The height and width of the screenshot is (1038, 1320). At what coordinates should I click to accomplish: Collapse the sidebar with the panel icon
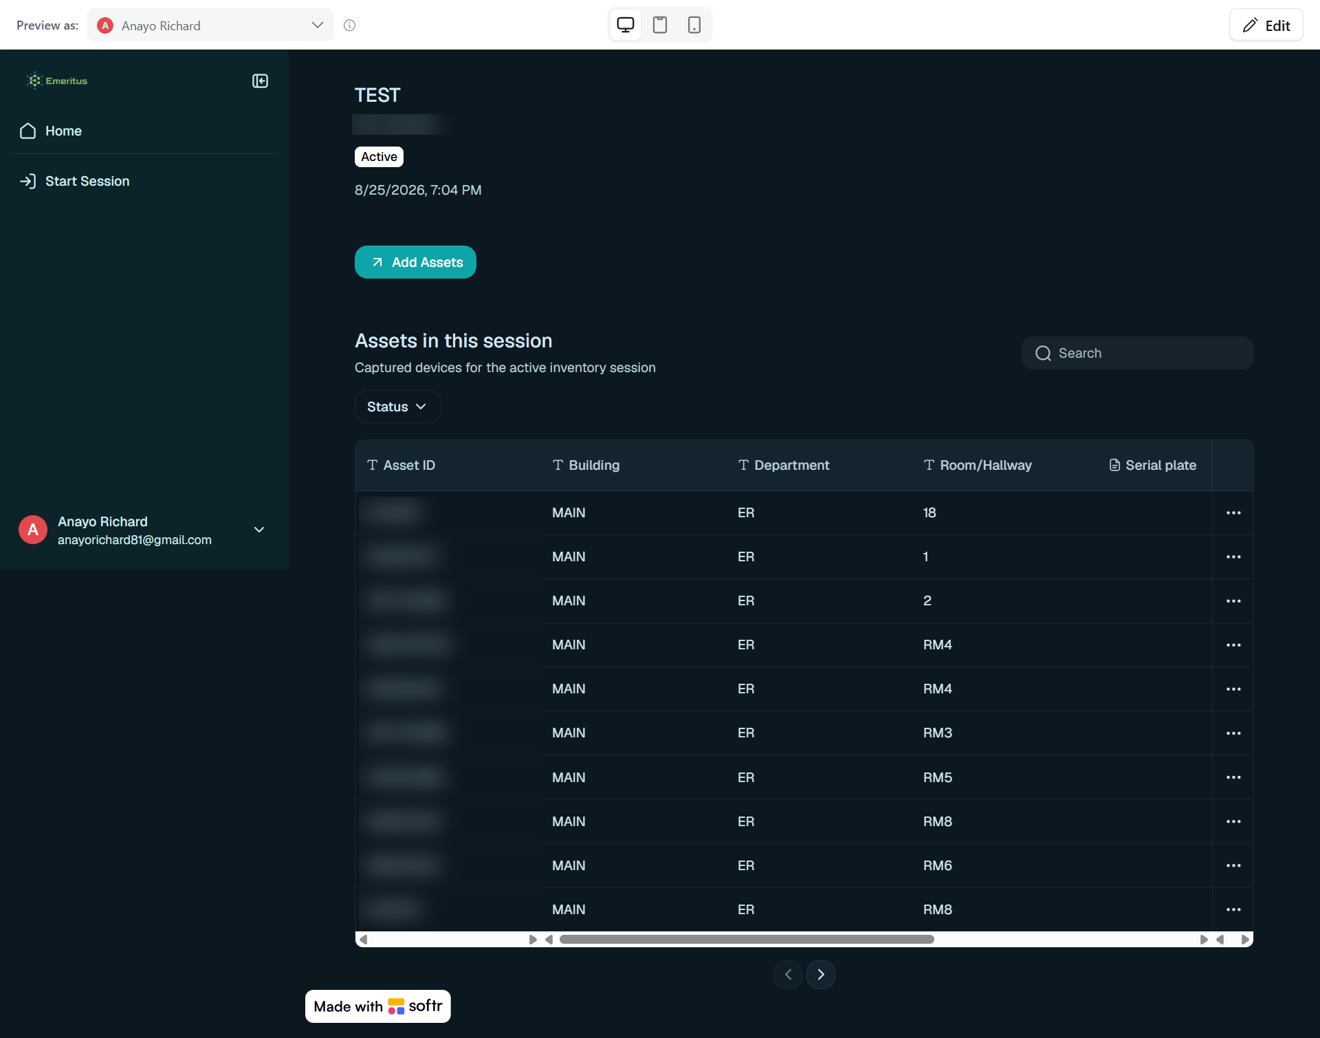coord(260,81)
